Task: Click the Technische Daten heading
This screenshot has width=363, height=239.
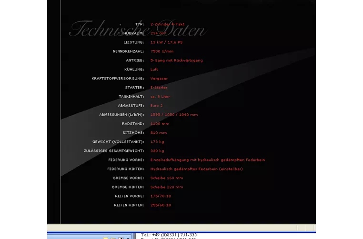Action: (137, 29)
